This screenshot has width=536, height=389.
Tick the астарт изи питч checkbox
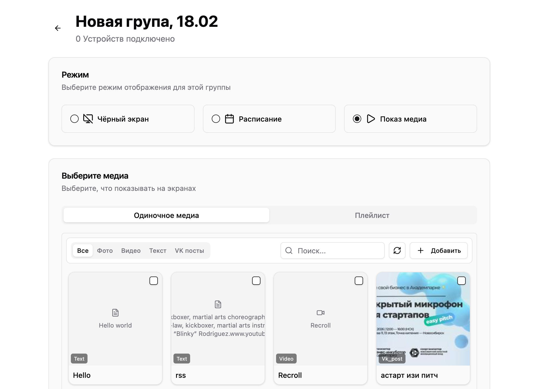(461, 281)
